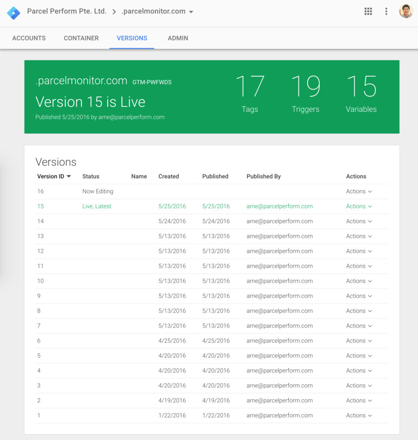Open the three-dot more options menu
The width and height of the screenshot is (418, 440).
[386, 11]
